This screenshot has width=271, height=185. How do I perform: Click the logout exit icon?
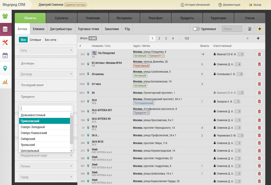tap(251, 5)
